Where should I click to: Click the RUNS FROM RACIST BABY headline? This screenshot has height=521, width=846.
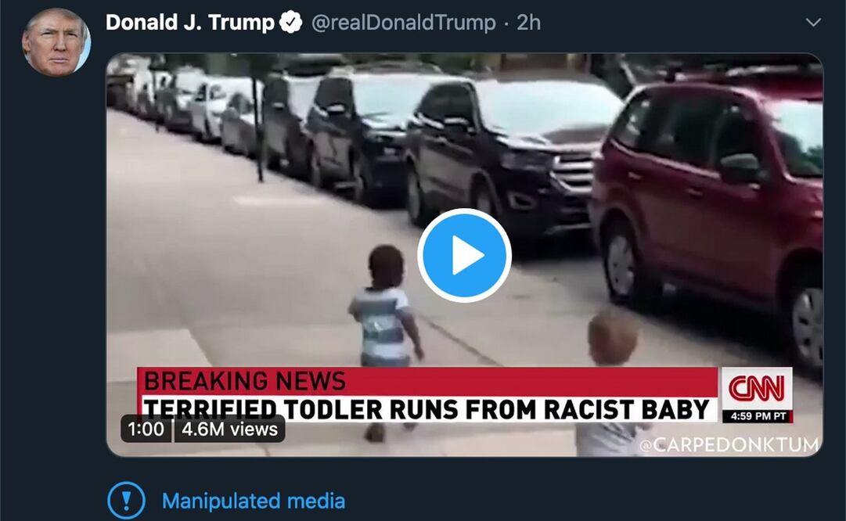[x=549, y=409]
